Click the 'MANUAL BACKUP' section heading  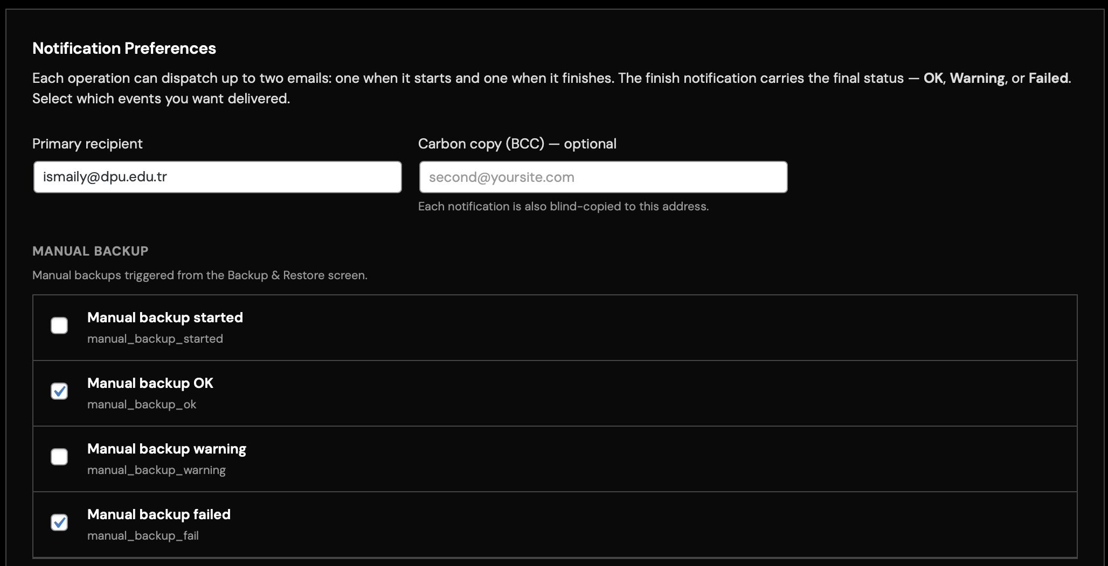point(91,251)
